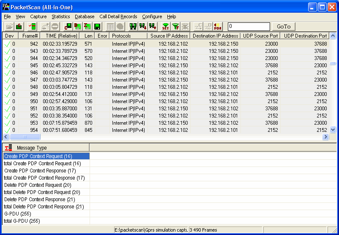Click the sigma disk save icon
339x235 pixels.
pyautogui.click(x=87, y=27)
